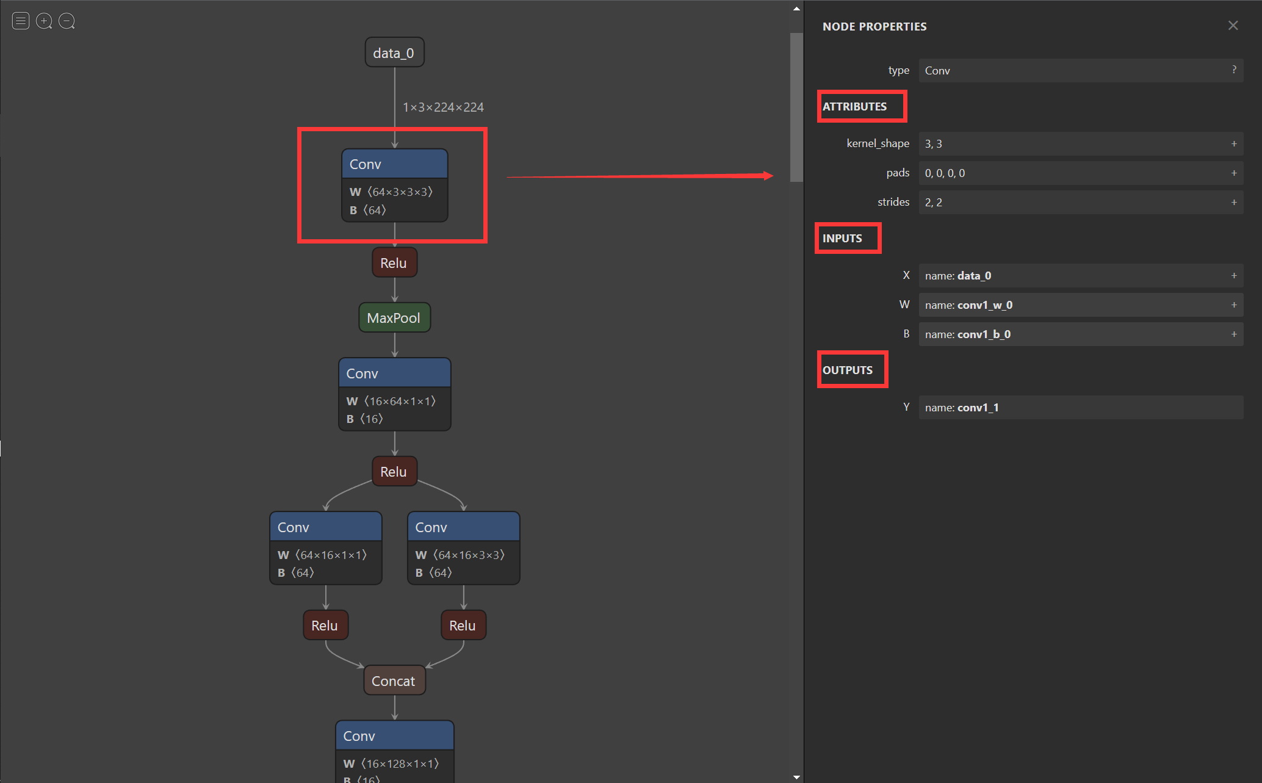This screenshot has width=1262, height=783.
Task: Expand the pads attribute plus
Action: point(1233,173)
